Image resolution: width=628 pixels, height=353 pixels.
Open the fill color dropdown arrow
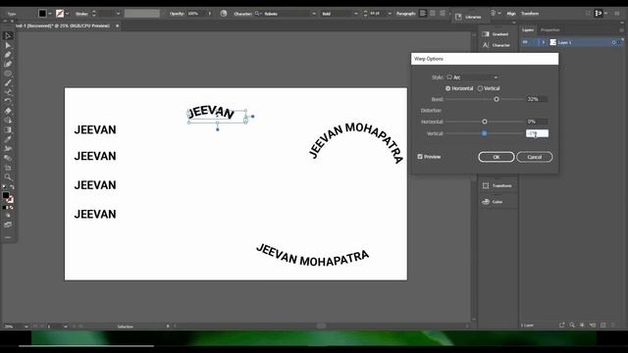(50, 13)
